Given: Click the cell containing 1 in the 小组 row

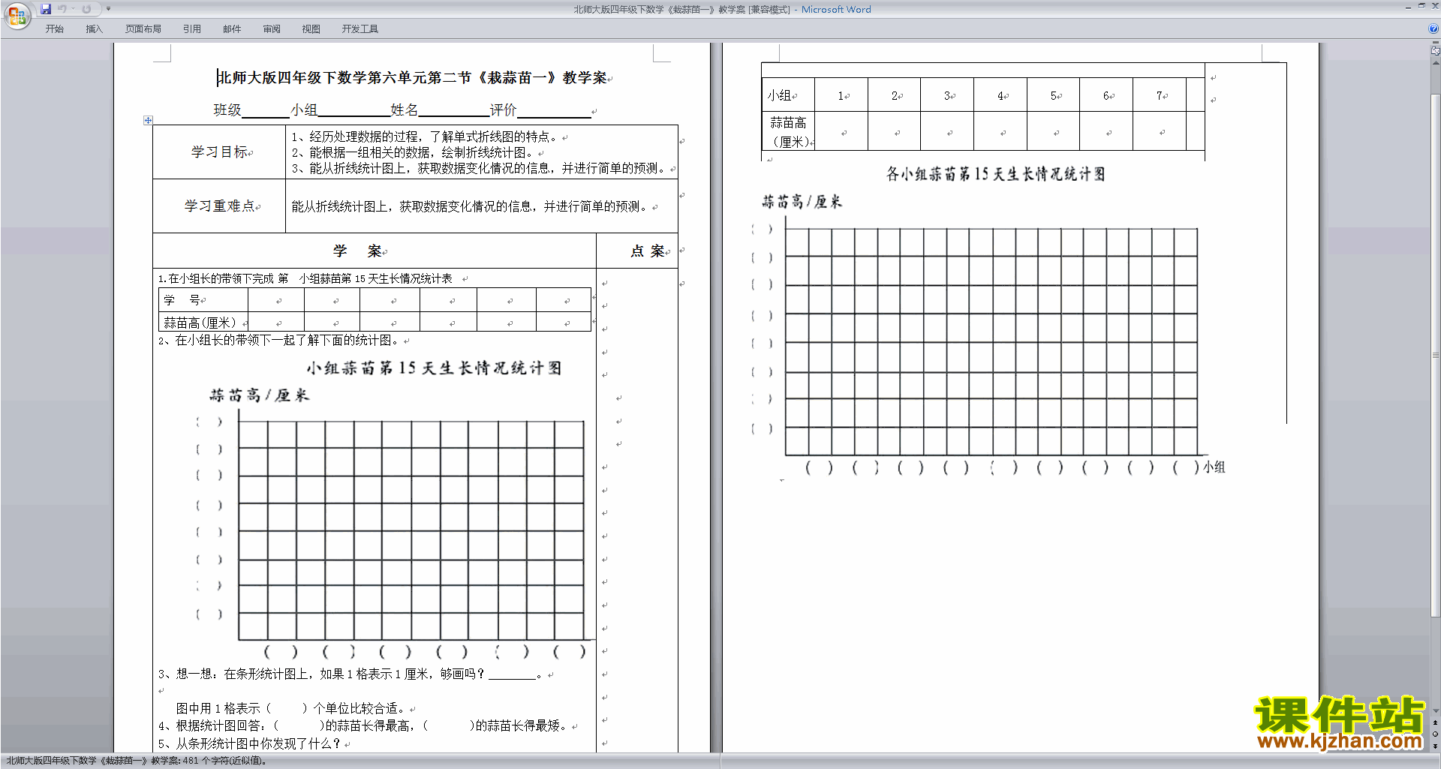Looking at the screenshot, I should click(x=841, y=95).
